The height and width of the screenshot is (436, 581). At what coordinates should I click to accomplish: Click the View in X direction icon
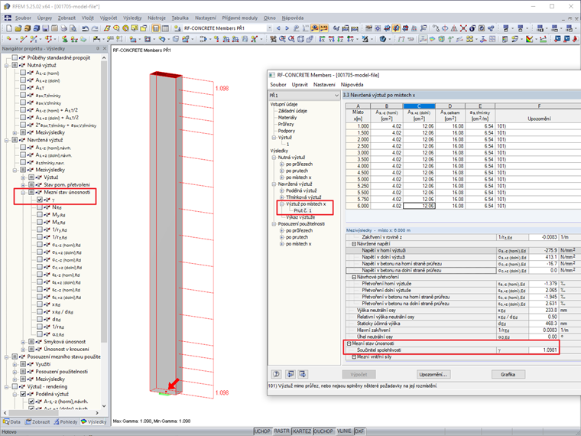click(322, 39)
